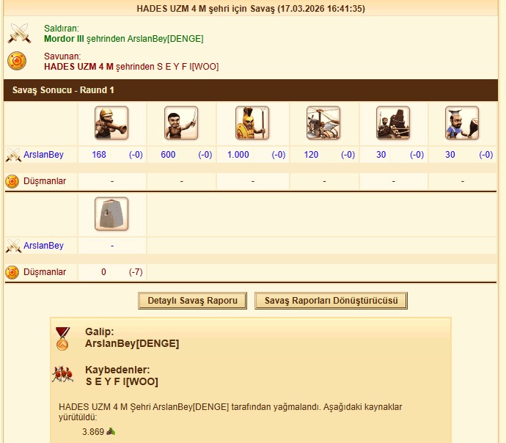506x443 pixels.
Task: Click the yağmalandı plunder message text
Action: [x=230, y=412]
